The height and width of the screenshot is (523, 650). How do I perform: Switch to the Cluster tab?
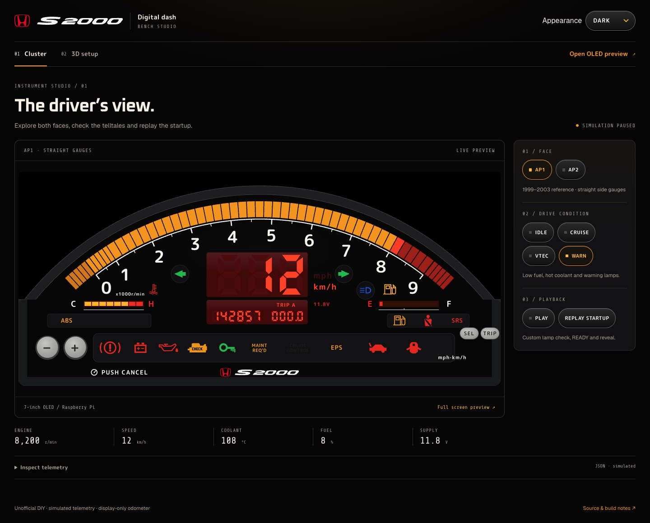[x=31, y=54]
